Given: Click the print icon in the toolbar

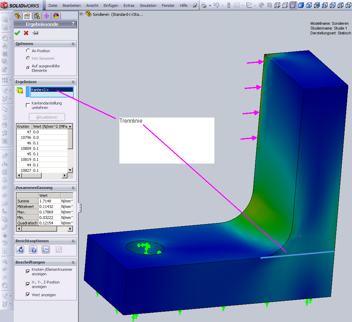Looking at the screenshot, I should pyautogui.click(x=204, y=5).
